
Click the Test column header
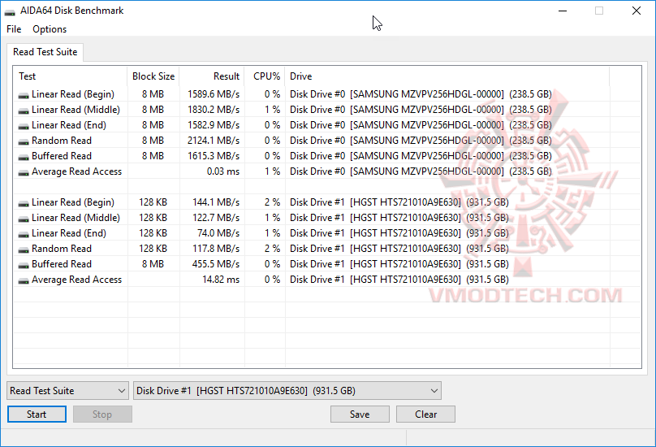click(71, 76)
